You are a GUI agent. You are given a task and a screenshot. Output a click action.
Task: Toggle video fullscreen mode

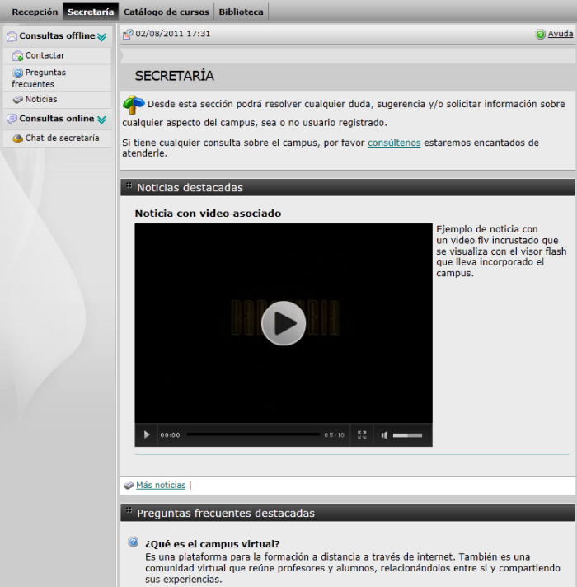(x=362, y=434)
